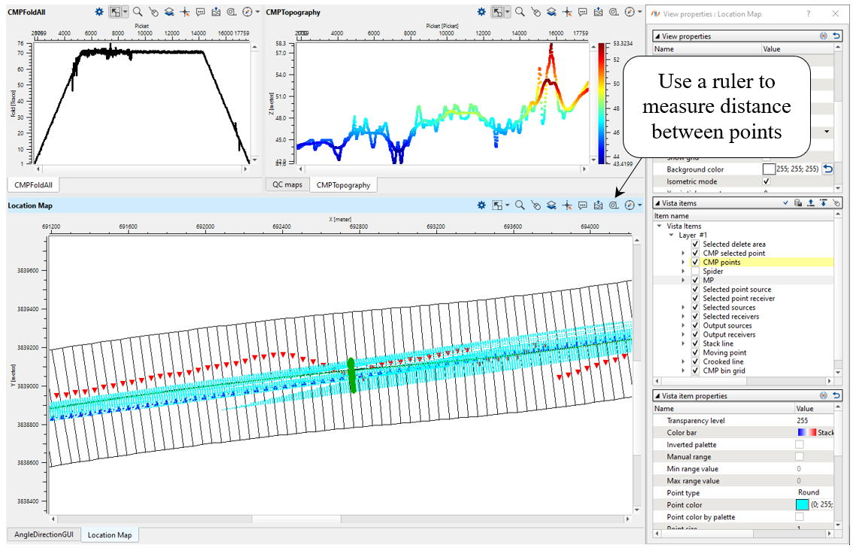Click the layers icon in Location Map toolbar
The image size is (853, 548).
tap(551, 205)
